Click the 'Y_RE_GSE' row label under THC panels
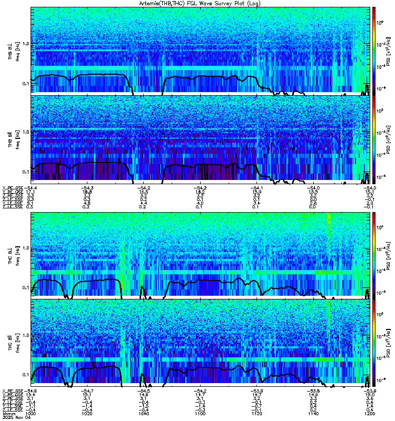The image size is (395, 421). (x=13, y=395)
